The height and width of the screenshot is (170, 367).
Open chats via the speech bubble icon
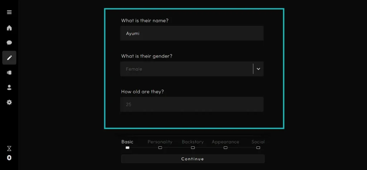click(9, 43)
